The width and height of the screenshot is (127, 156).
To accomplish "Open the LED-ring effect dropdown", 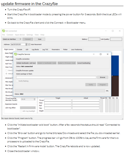I will pyautogui.click(x=28, y=108).
